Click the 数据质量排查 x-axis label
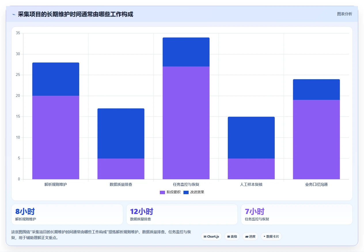 coord(121,184)
